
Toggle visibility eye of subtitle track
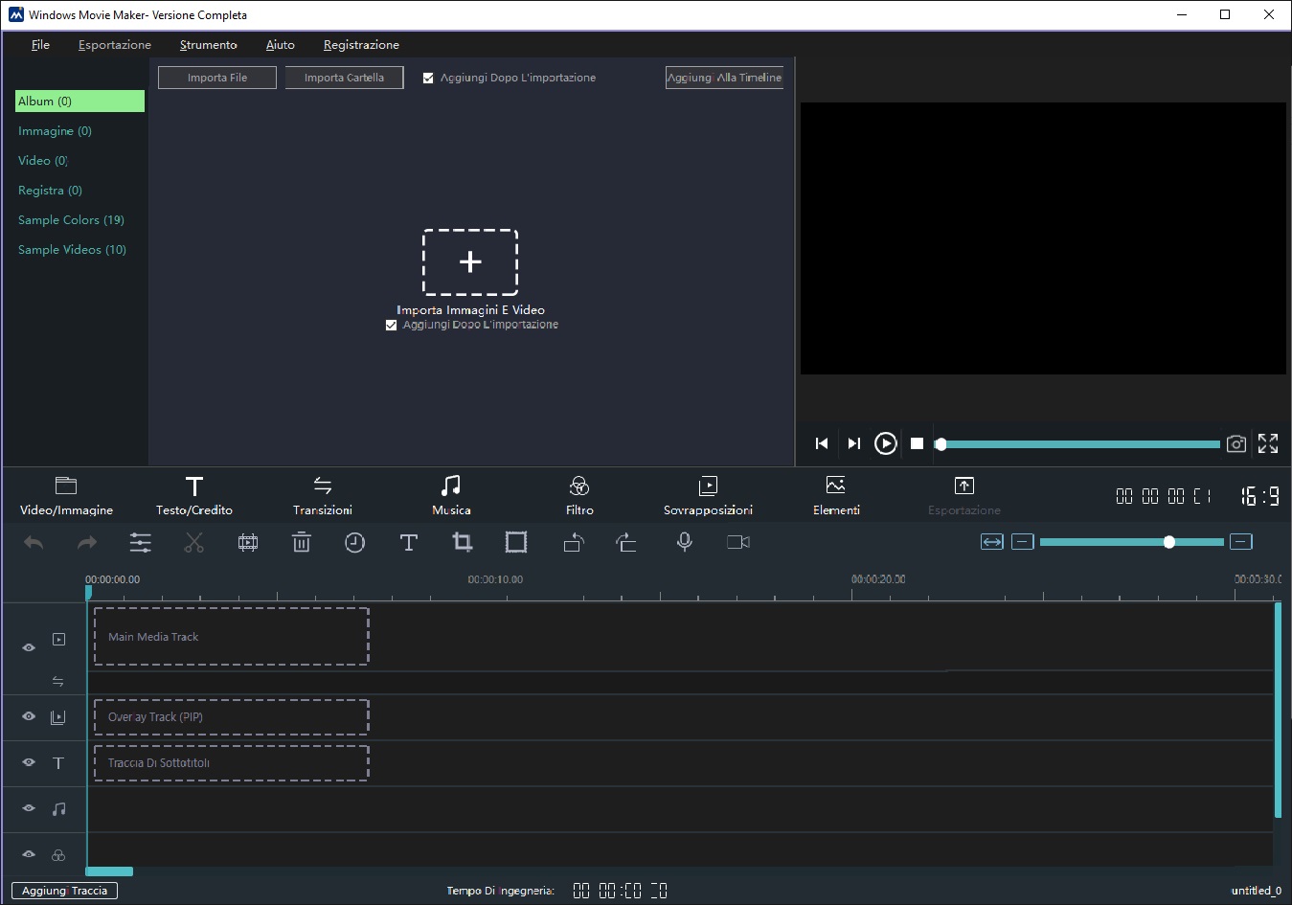(29, 762)
